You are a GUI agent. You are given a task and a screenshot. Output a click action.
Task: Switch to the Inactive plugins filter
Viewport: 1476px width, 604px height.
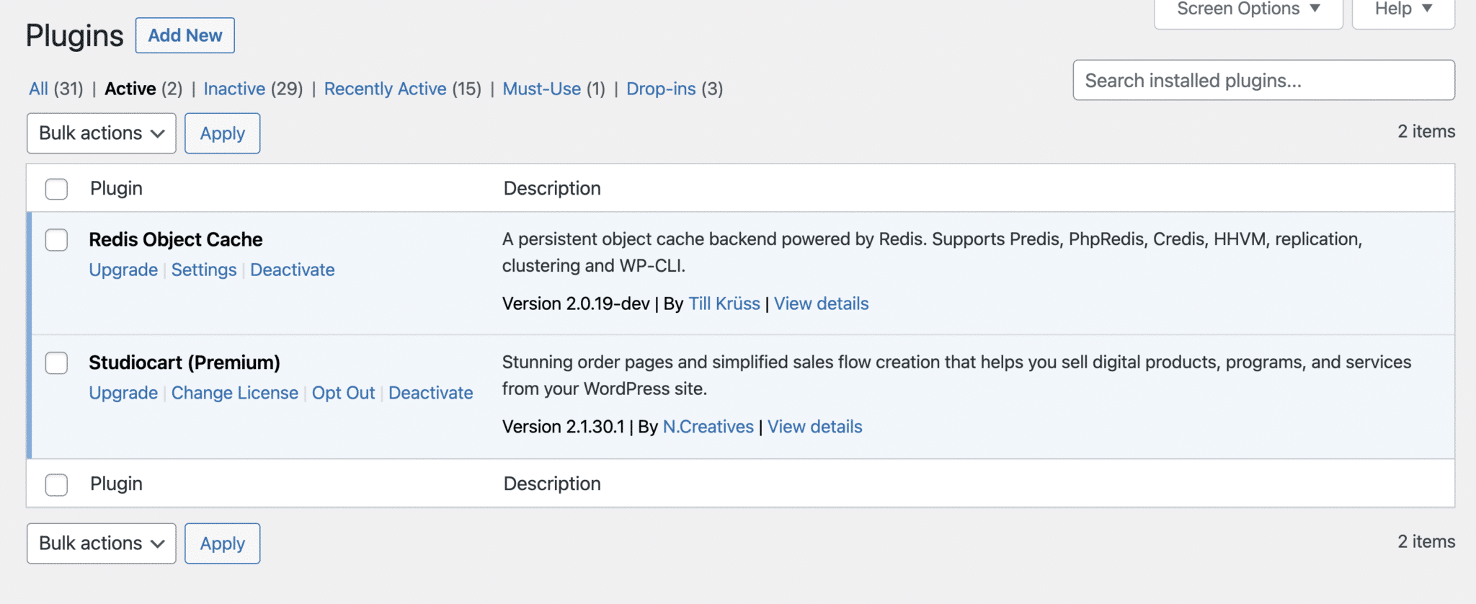(234, 89)
